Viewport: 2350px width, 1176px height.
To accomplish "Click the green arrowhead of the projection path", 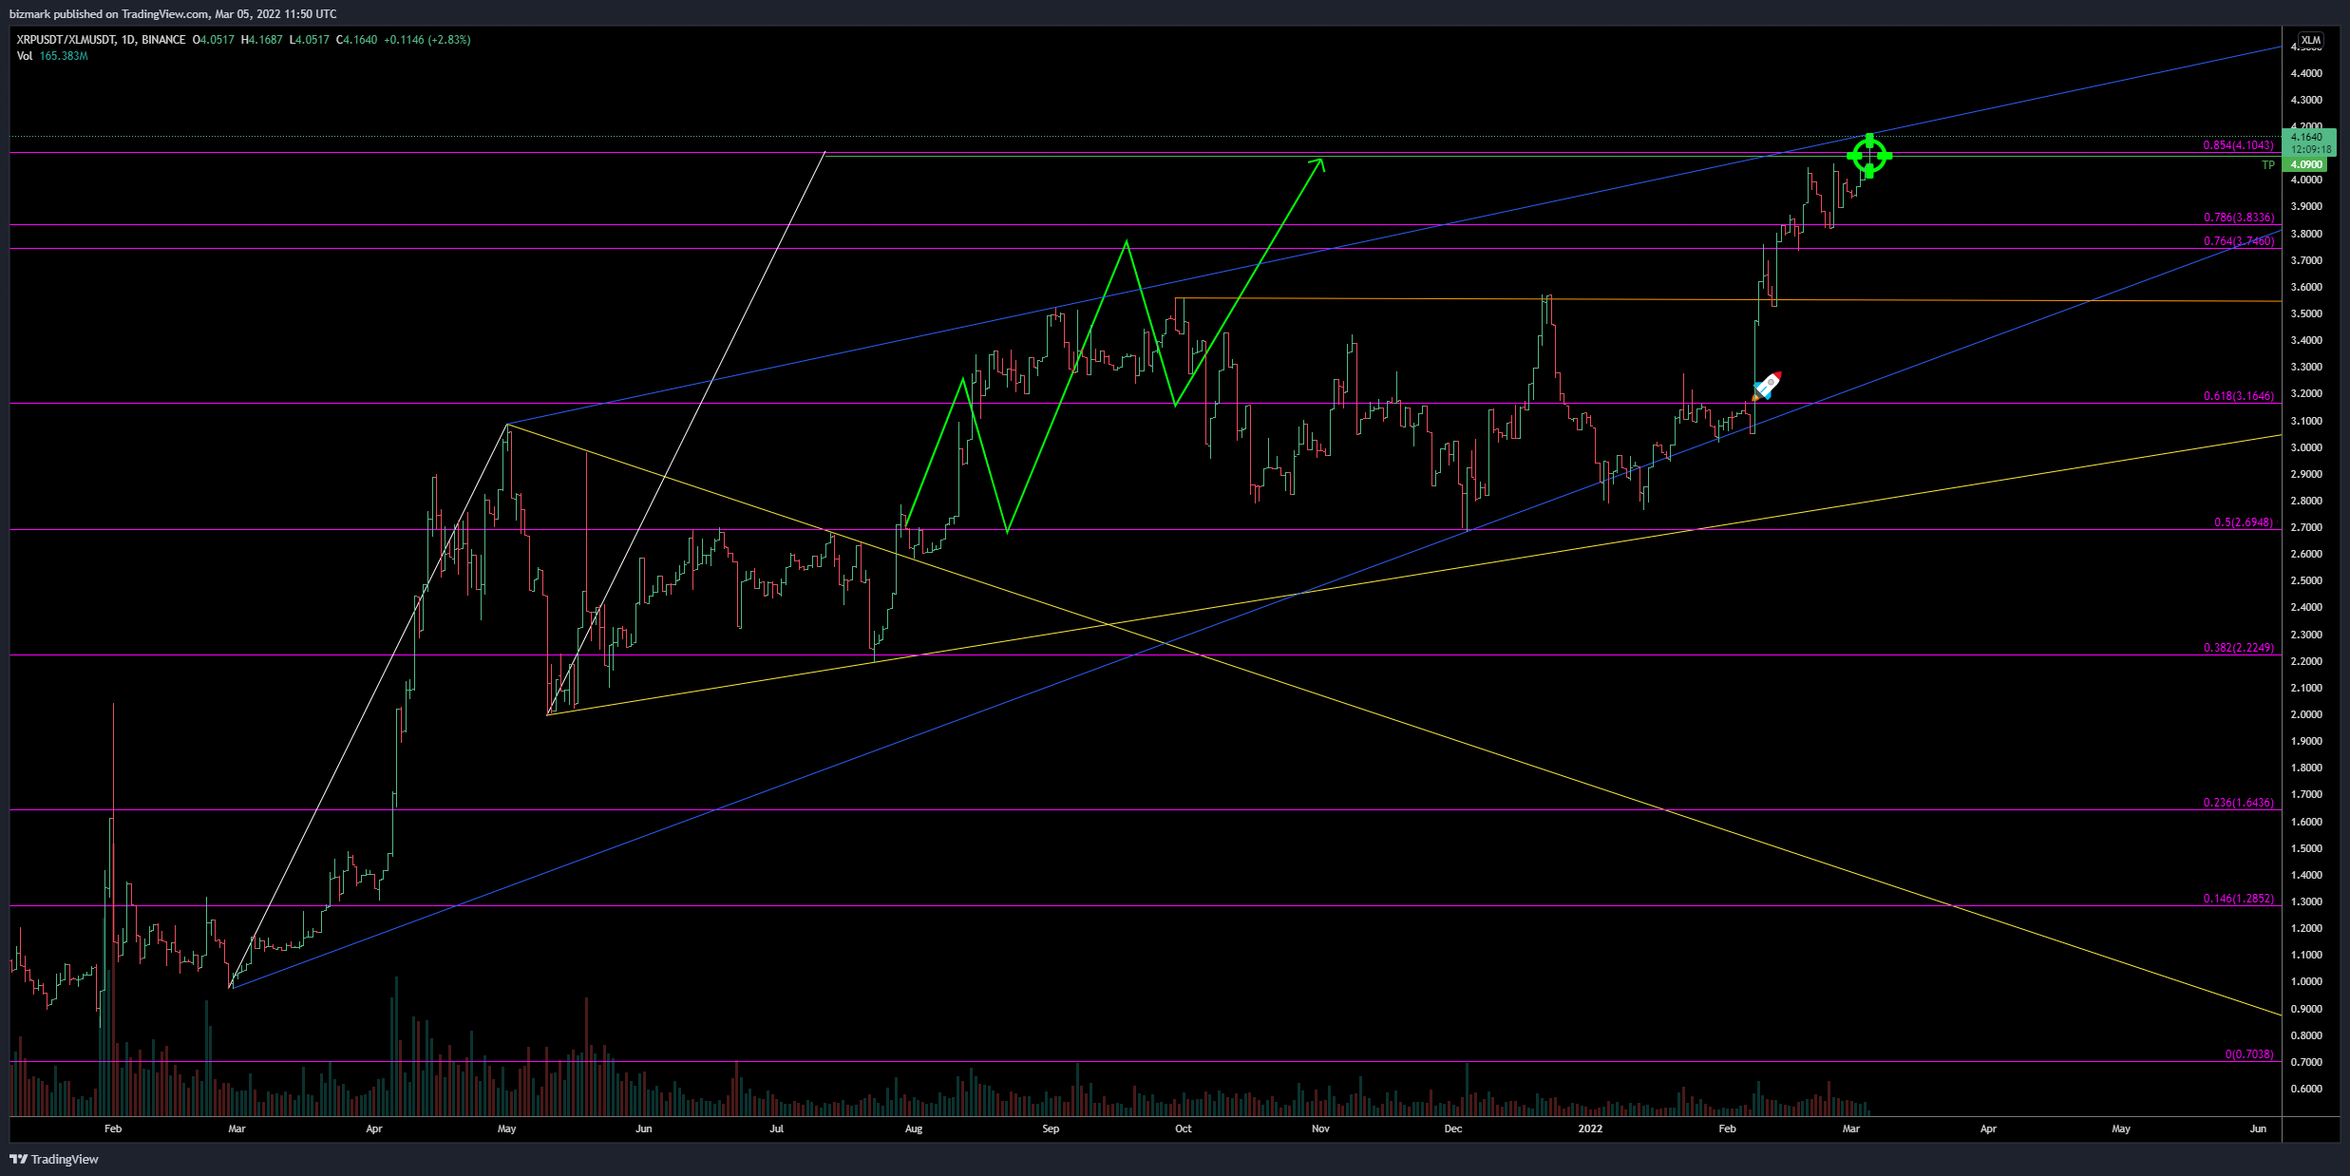I will (x=1317, y=165).
